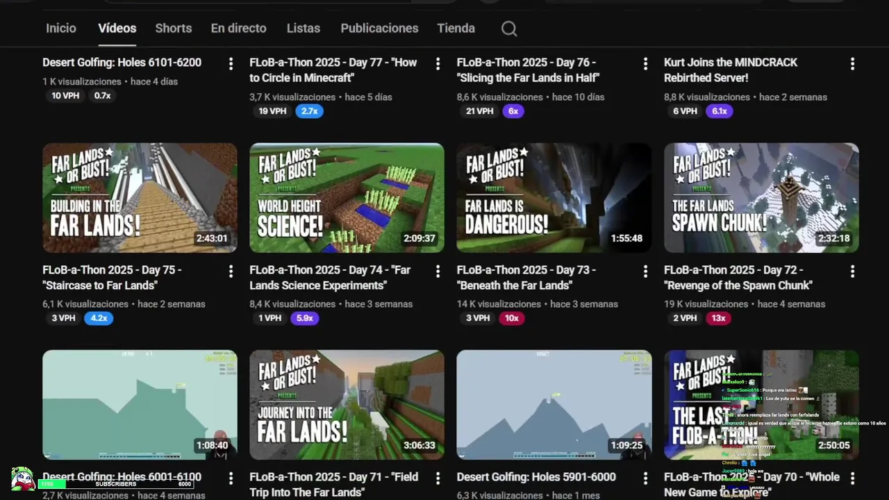Viewport: 889px width, 500px height.
Task: Open Day 71 Field Trip Into Far Lands title
Action: [x=334, y=485]
